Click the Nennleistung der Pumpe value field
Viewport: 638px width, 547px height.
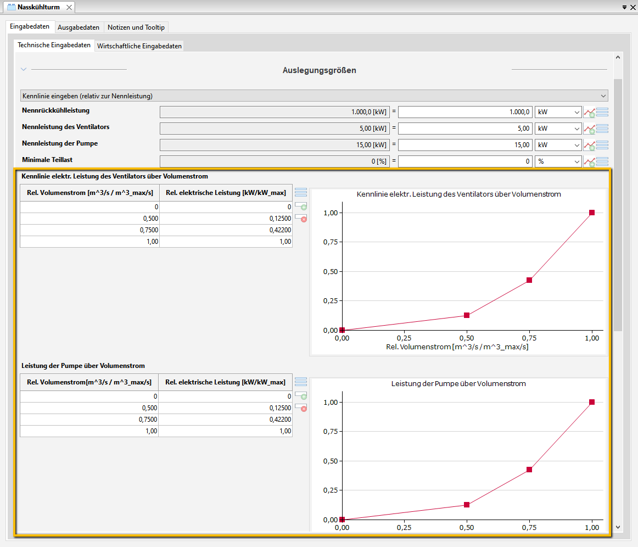[464, 145]
